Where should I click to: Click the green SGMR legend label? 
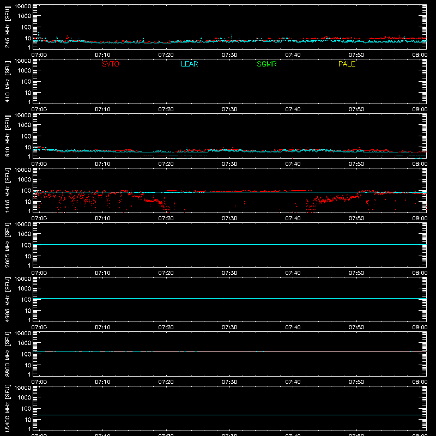pyautogui.click(x=267, y=64)
